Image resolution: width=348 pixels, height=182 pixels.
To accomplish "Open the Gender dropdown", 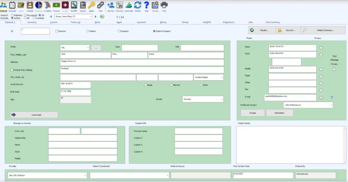I will (x=221, y=99).
